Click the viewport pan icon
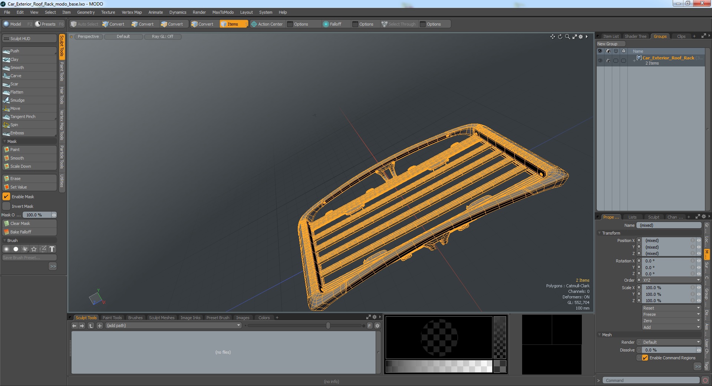This screenshot has width=712, height=386. click(x=553, y=37)
